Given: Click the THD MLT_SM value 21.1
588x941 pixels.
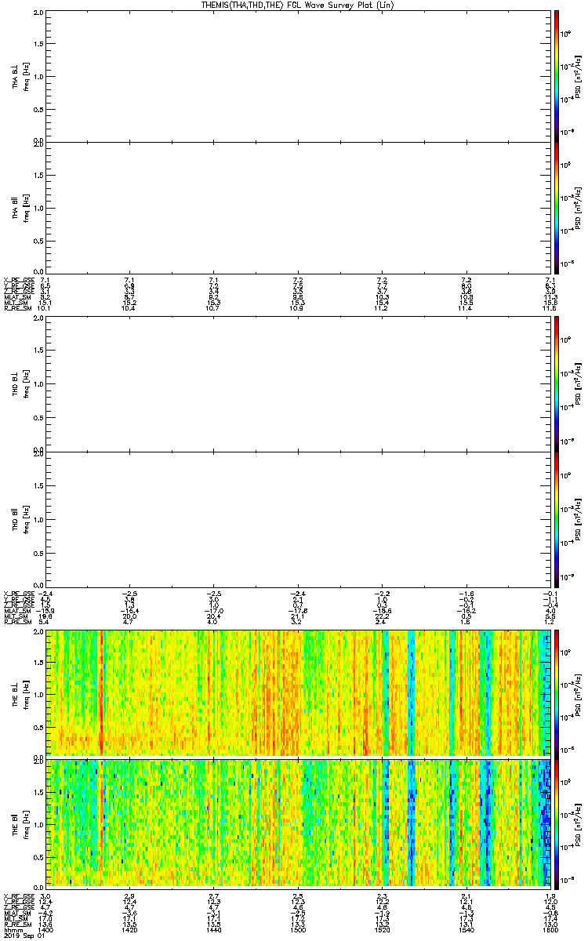Looking at the screenshot, I should [x=297, y=616].
